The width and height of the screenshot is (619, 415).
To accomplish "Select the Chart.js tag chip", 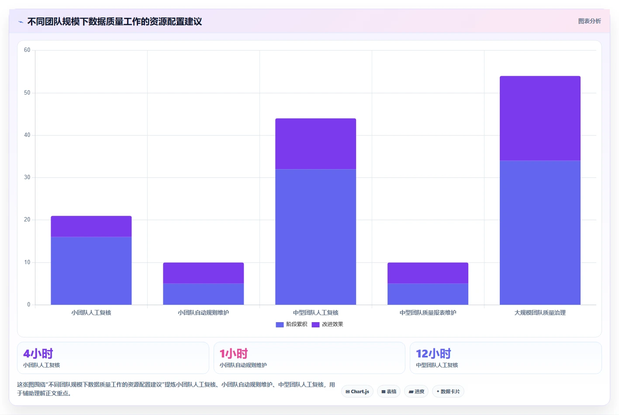I will tap(357, 391).
